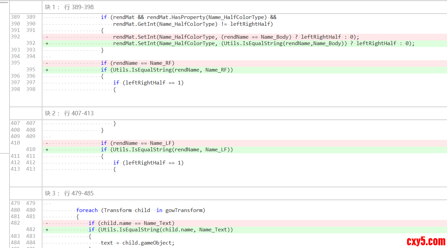This screenshot has width=447, height=248.
Task: Click the added rendMat.SetInt line using Utils.IsEqualString
Action: coord(263,43)
